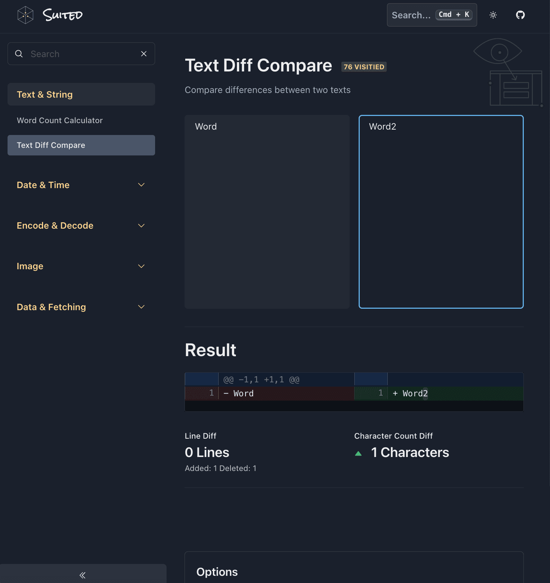Open the Image category
Screen dimensions: 550x583
(30, 266)
